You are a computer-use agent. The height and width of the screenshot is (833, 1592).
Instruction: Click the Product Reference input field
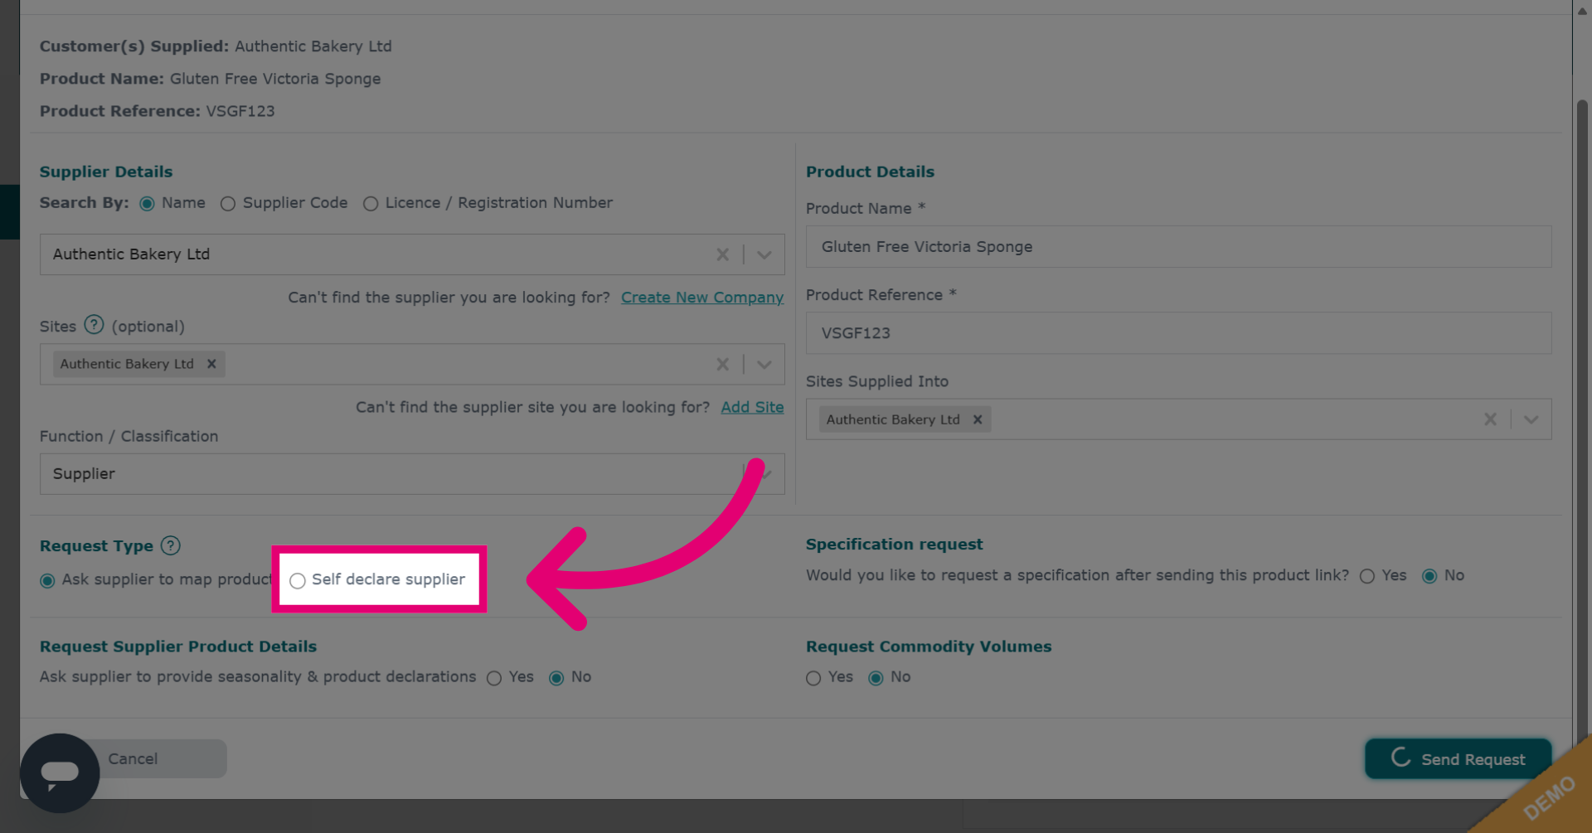(x=1178, y=333)
